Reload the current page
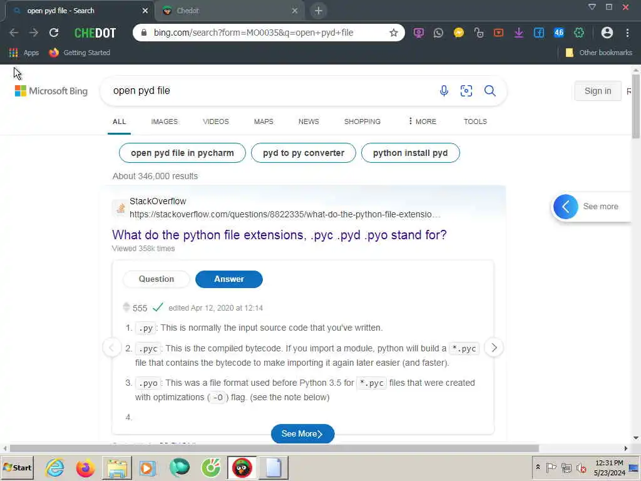This screenshot has height=481, width=641. (54, 33)
